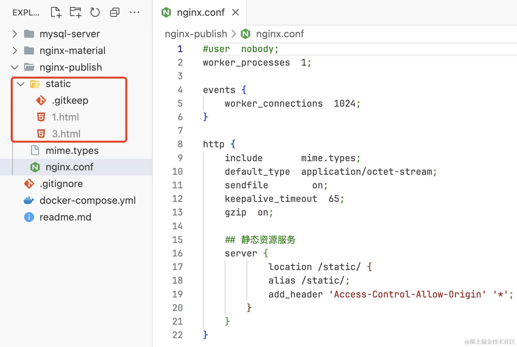
Task: Click the mysql-server folder icon
Action: click(29, 34)
